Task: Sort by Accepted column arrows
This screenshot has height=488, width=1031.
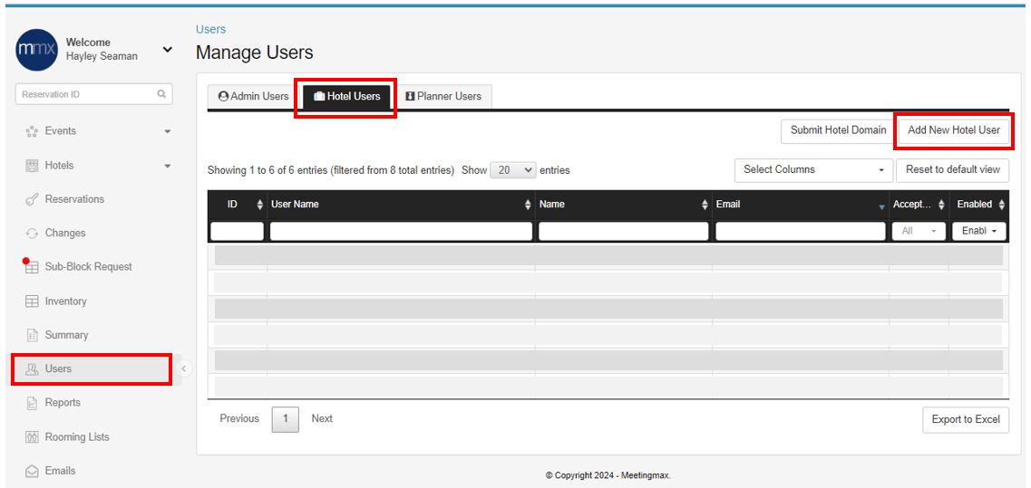Action: point(941,205)
